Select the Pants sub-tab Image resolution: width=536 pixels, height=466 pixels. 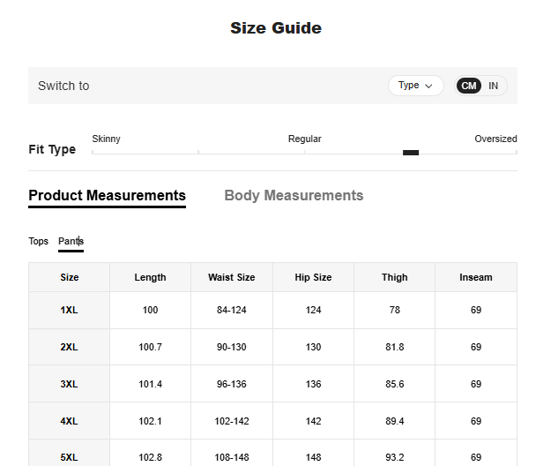[x=71, y=241]
